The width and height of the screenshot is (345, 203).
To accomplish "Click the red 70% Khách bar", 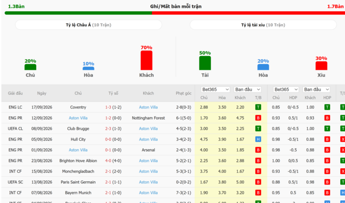I will pyautogui.click(x=146, y=61).
